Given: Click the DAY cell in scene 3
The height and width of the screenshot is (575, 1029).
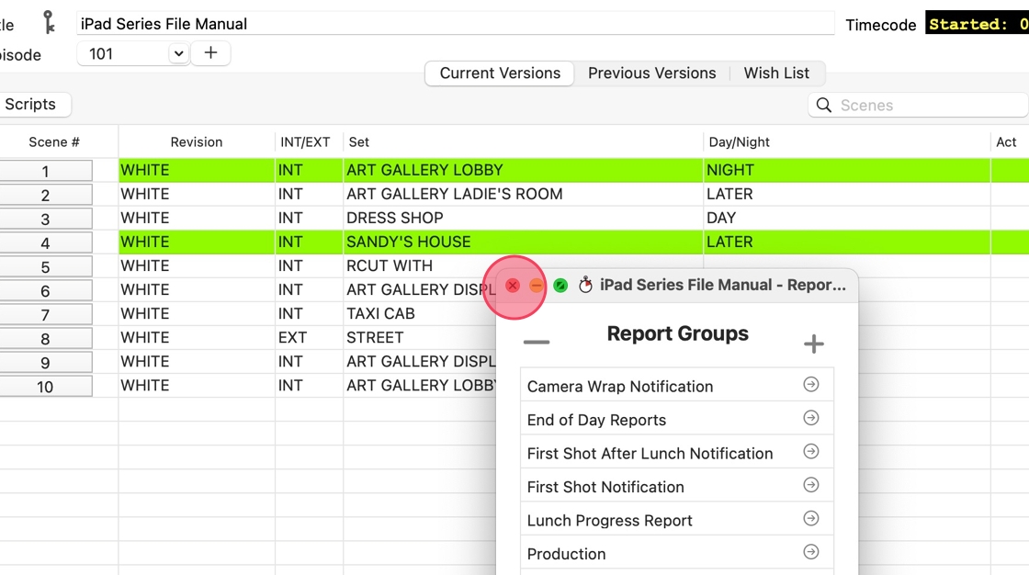Looking at the screenshot, I should click(x=846, y=218).
